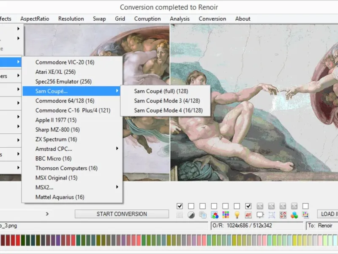Click the dotted dither pattern icon
Image resolution: width=338 pixels, height=254 pixels.
click(180, 215)
